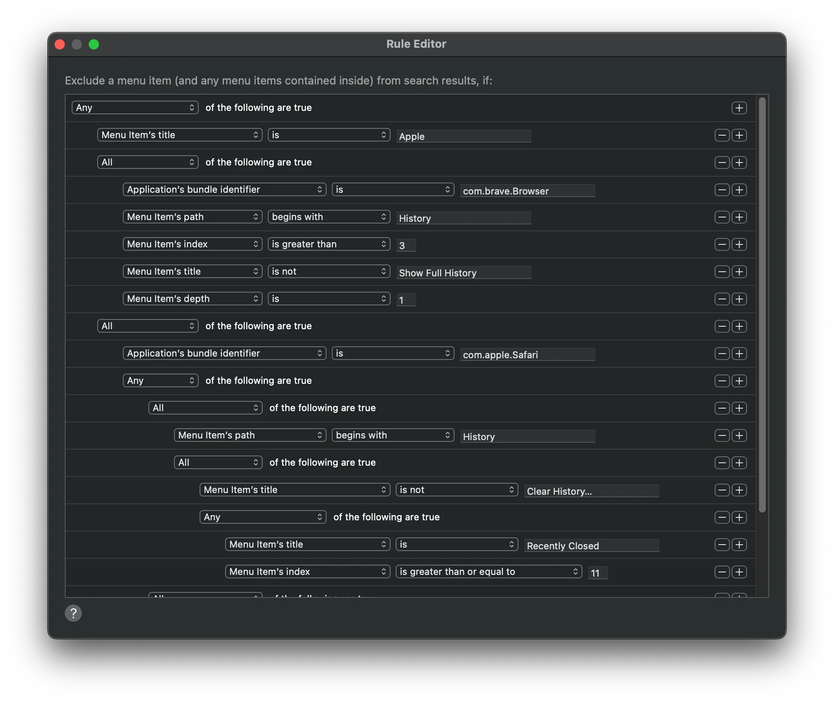Open the Menu Item's path attribute dropdown
The height and width of the screenshot is (702, 834).
(192, 217)
